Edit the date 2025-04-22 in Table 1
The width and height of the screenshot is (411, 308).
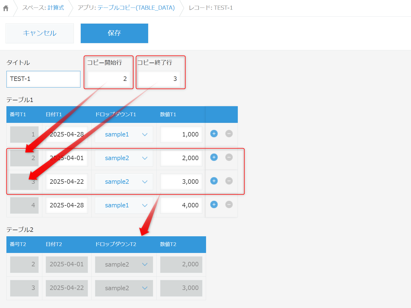tap(67, 182)
